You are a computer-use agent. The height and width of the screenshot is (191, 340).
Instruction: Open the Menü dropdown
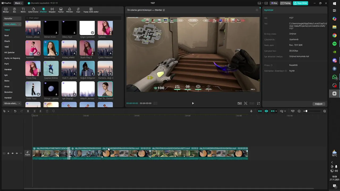[18, 3]
